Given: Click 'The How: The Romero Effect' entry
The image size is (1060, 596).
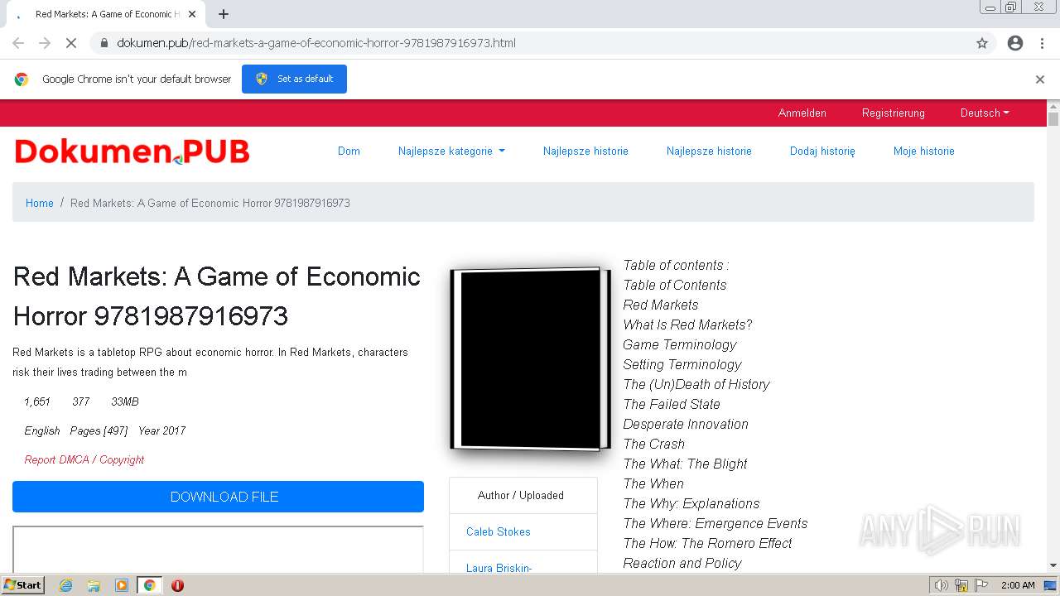Looking at the screenshot, I should 707,543.
